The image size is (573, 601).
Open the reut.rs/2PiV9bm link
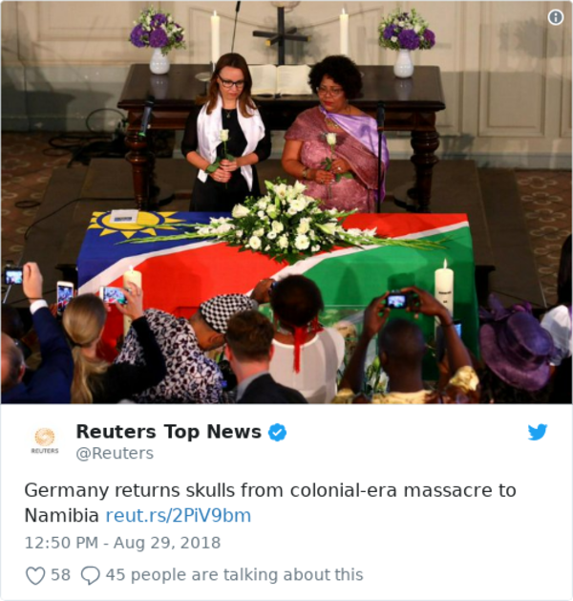pos(178,516)
